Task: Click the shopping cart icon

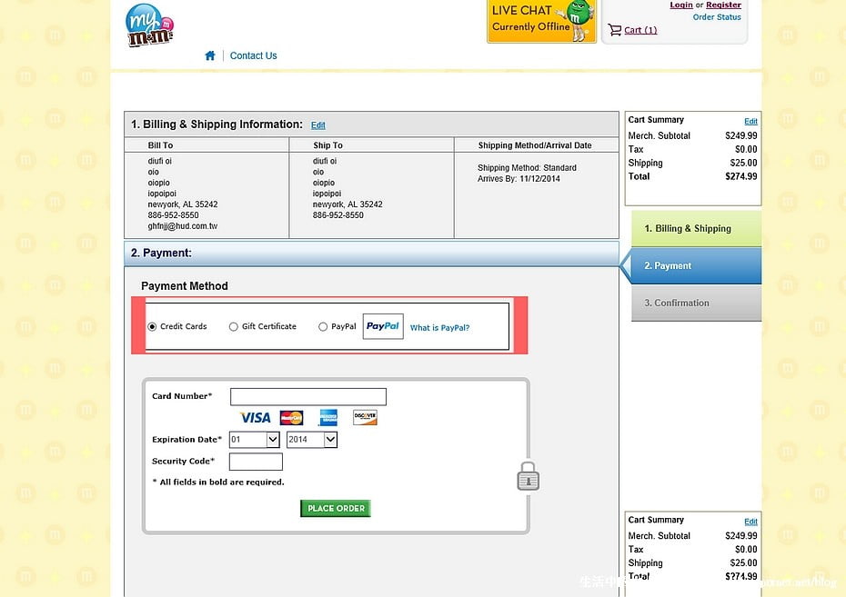Action: [x=615, y=30]
